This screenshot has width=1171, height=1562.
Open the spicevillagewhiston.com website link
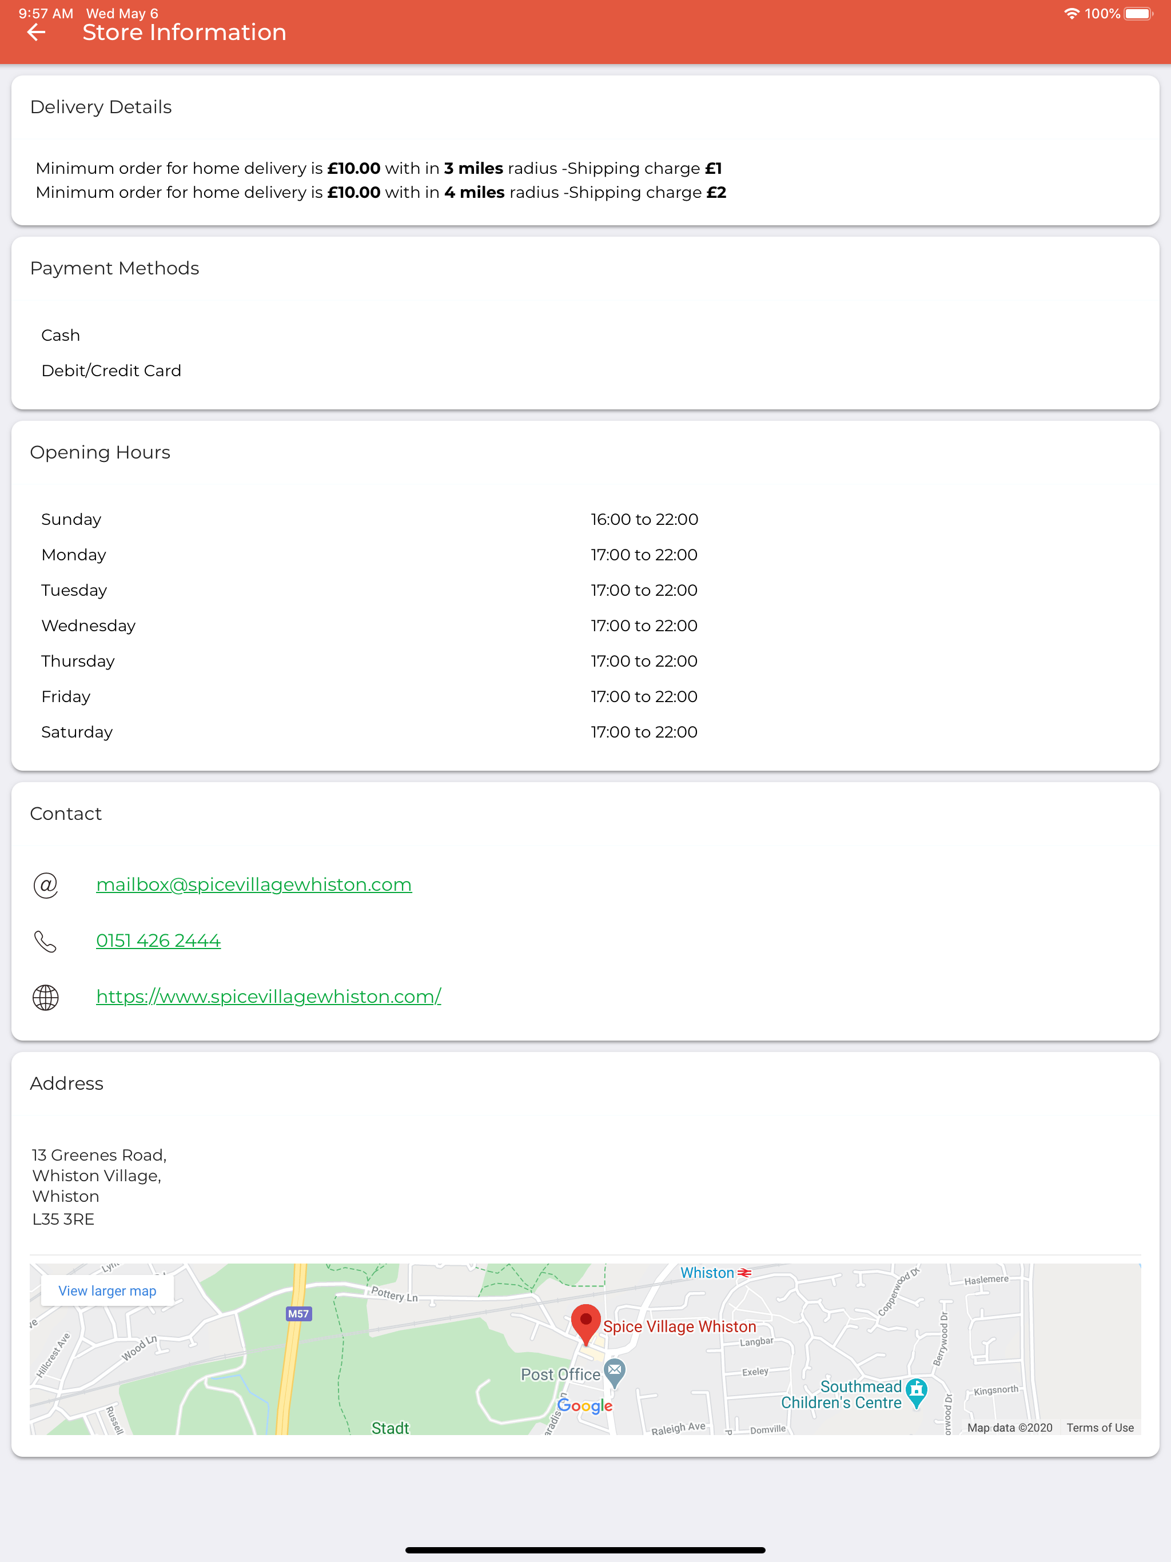pos(268,997)
